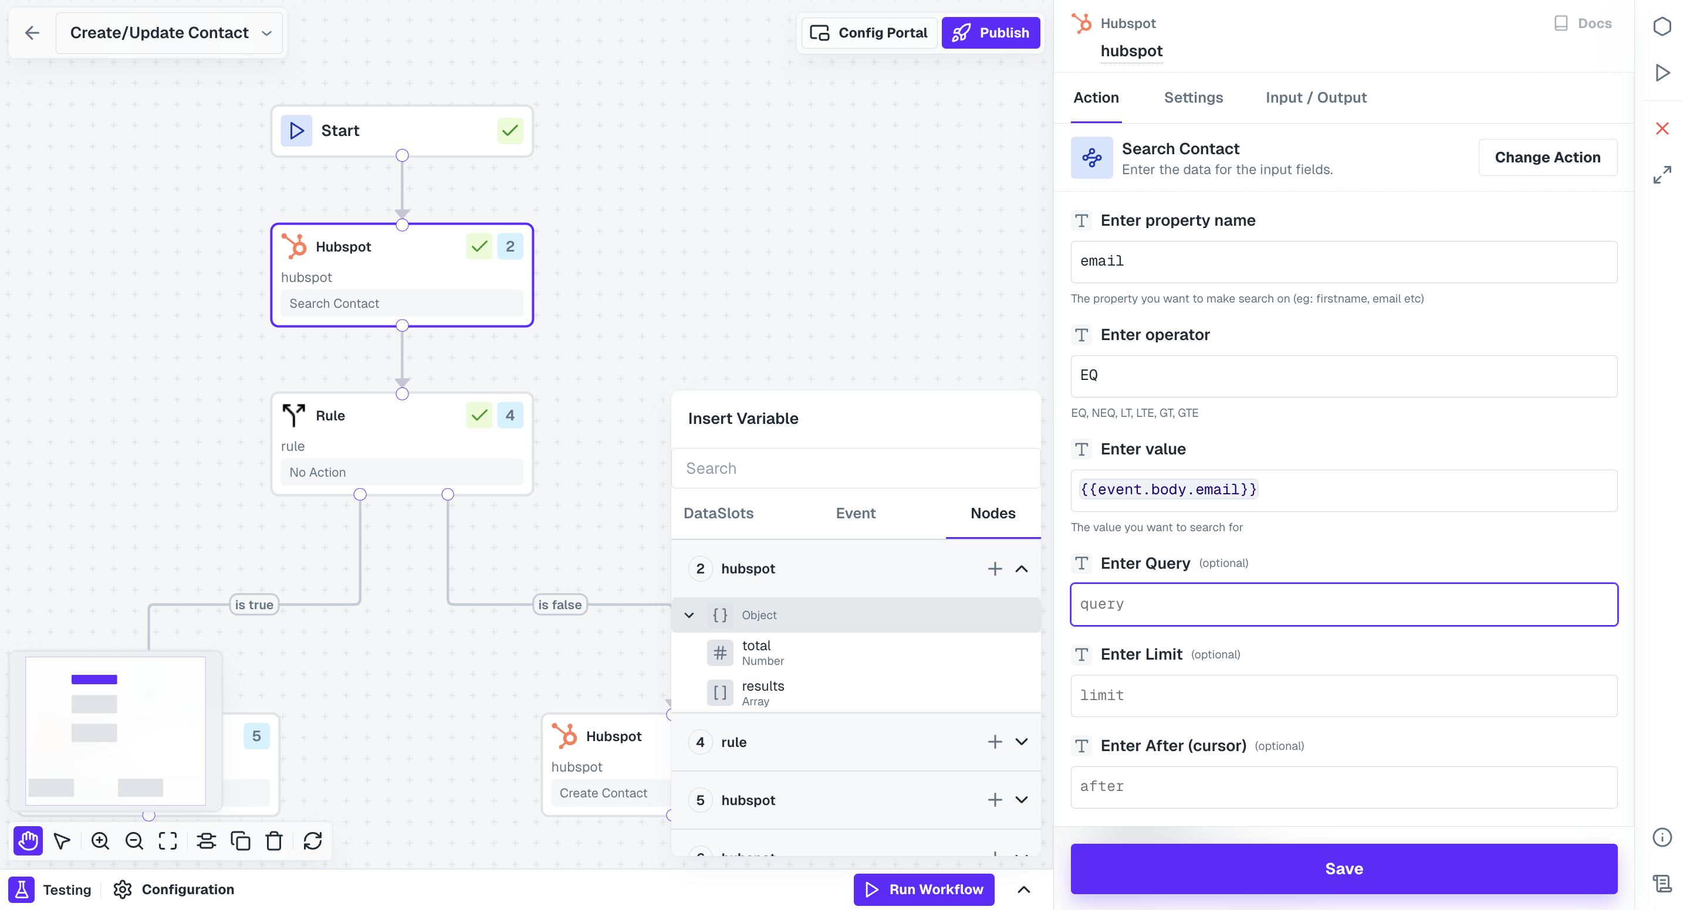This screenshot has width=1690, height=910.
Task: Open the run panel on the right sidebar
Action: [1662, 73]
